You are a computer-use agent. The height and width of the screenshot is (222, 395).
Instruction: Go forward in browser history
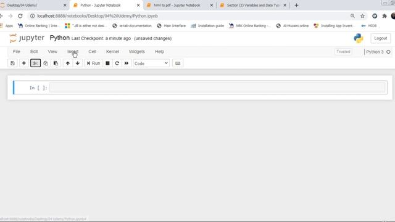tap(10, 16)
